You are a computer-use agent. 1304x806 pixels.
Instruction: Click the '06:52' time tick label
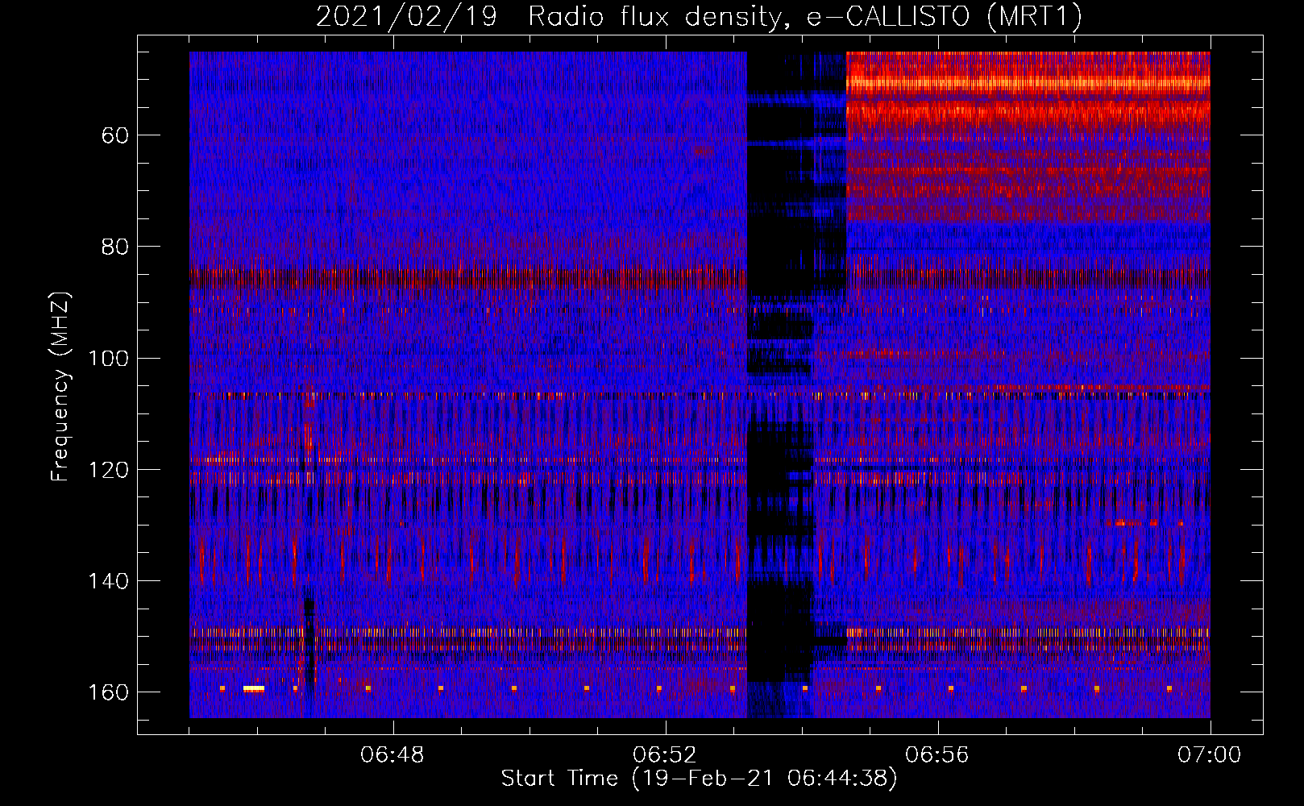point(665,755)
